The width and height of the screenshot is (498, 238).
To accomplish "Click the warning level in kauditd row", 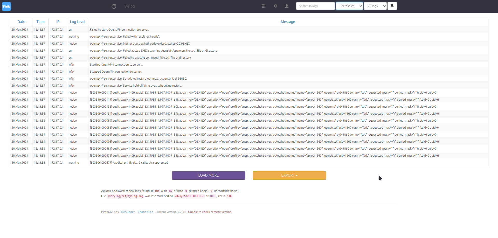I will point(74,163).
